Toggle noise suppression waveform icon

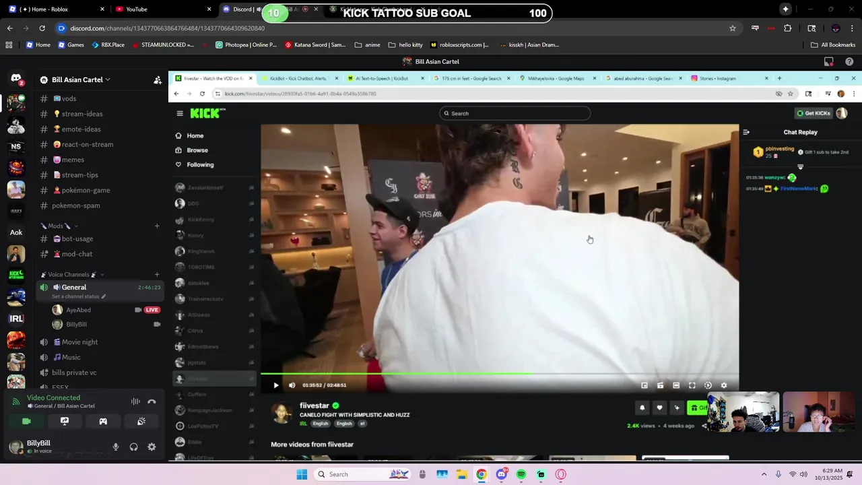point(135,401)
